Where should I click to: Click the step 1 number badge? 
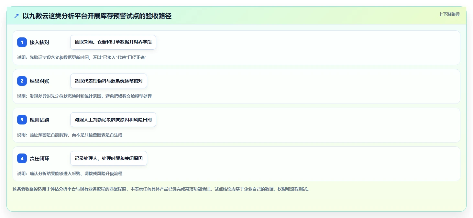point(22,42)
